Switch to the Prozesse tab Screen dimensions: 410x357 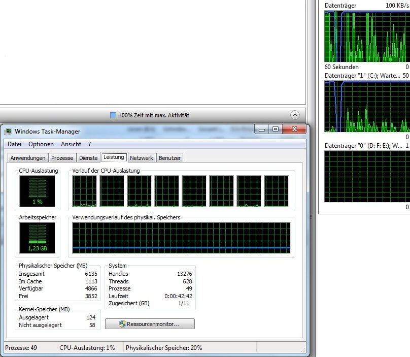(62, 158)
